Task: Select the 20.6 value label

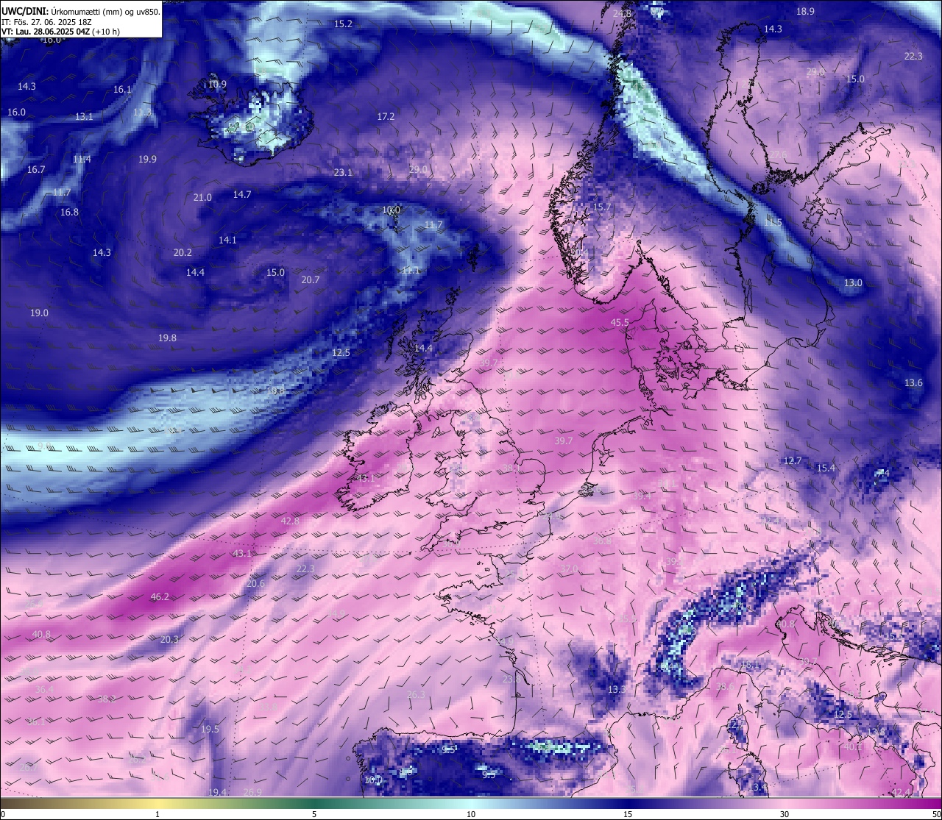Action: click(255, 583)
